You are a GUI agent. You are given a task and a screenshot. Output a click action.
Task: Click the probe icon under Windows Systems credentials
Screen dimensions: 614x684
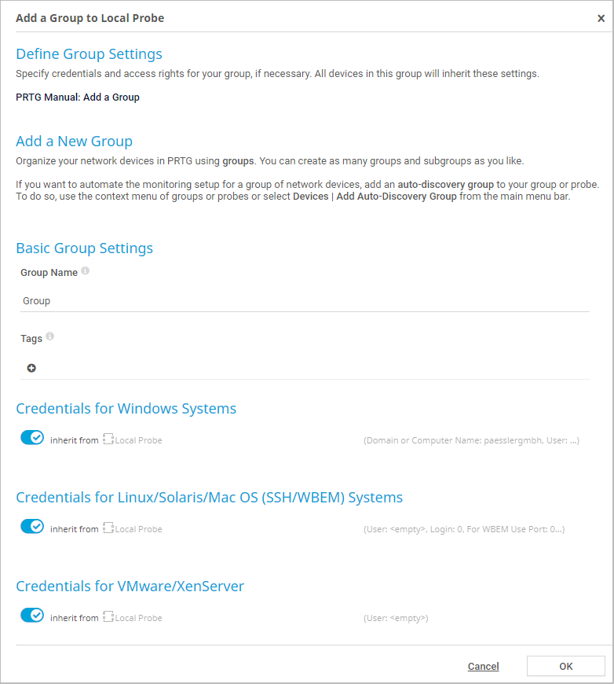(108, 439)
